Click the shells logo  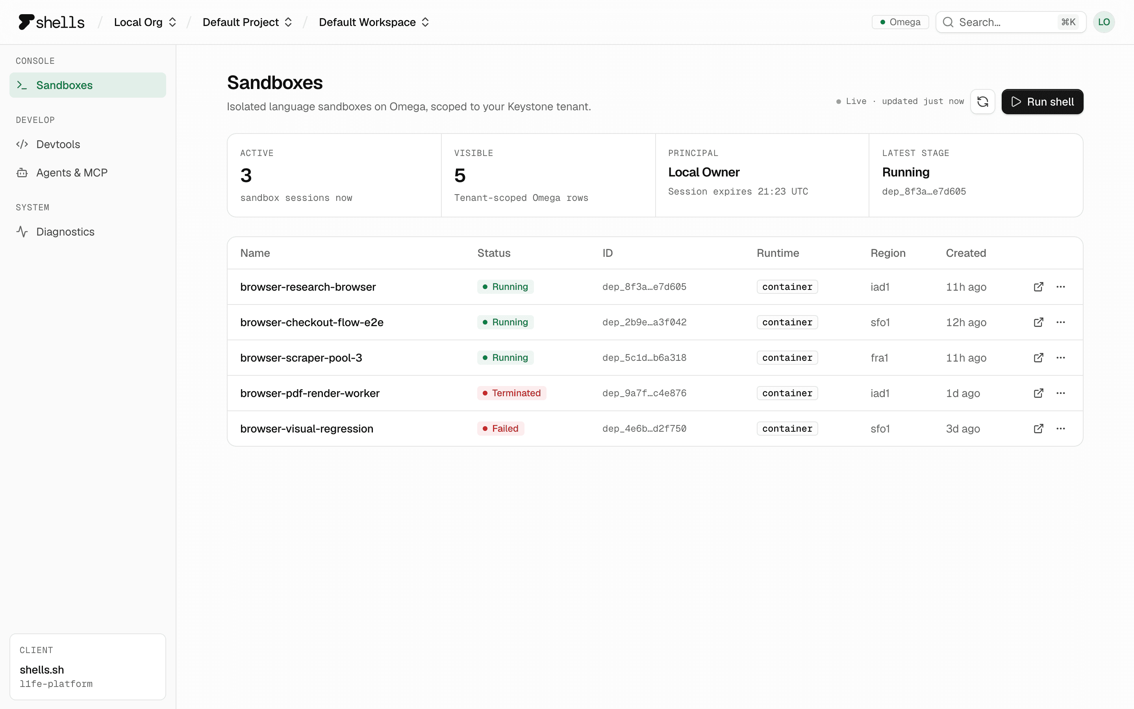(x=51, y=22)
